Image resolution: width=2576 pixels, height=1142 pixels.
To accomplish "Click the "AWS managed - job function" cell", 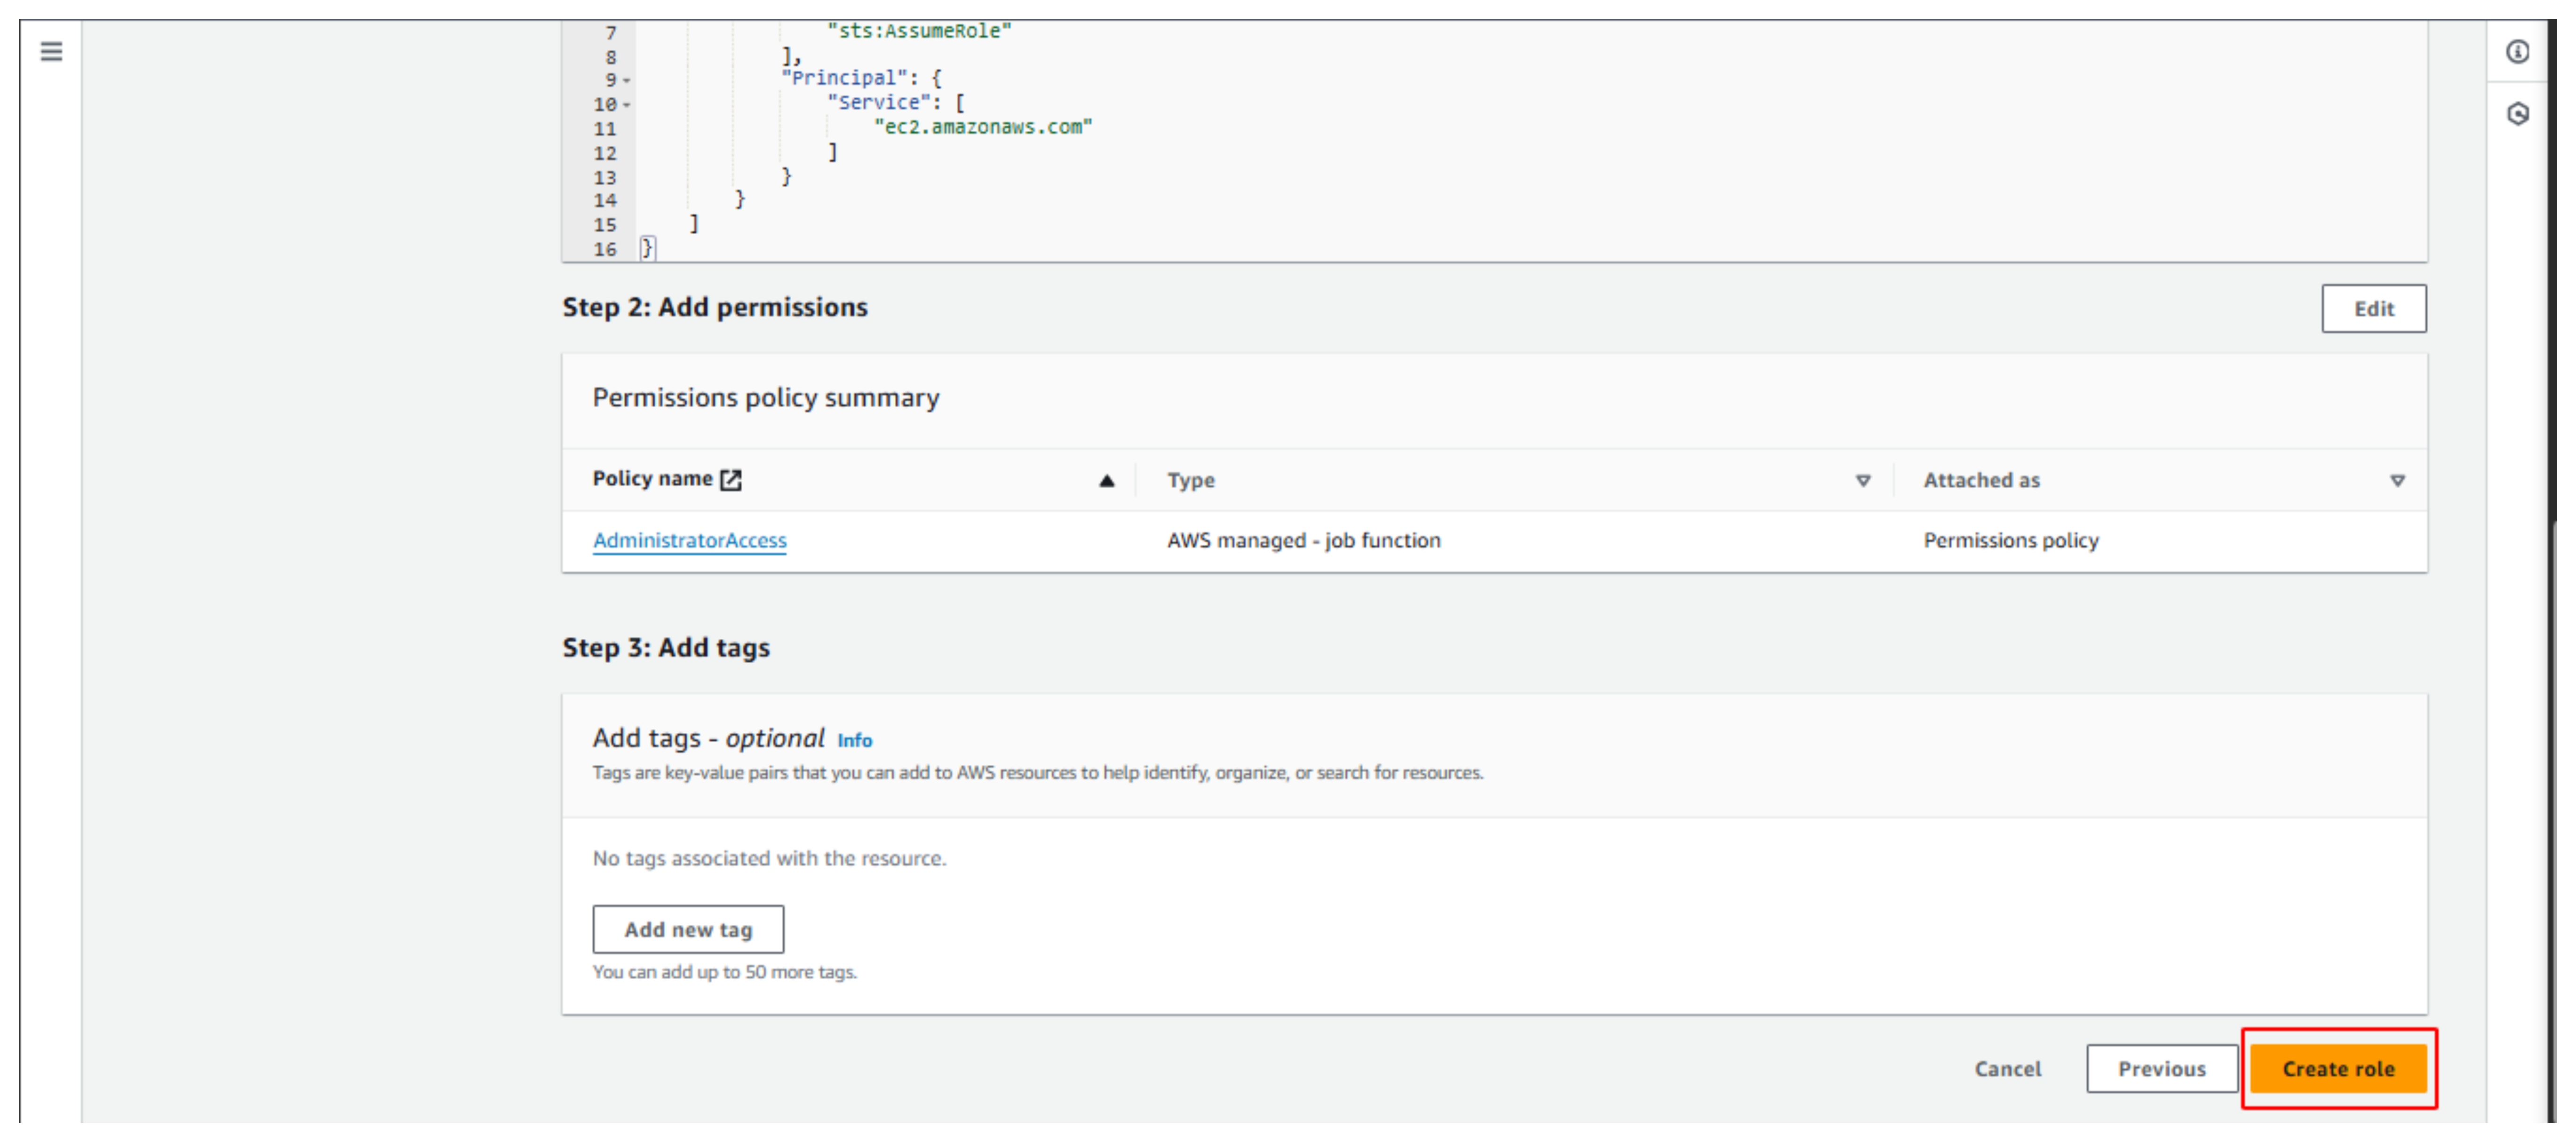I will coord(1303,541).
